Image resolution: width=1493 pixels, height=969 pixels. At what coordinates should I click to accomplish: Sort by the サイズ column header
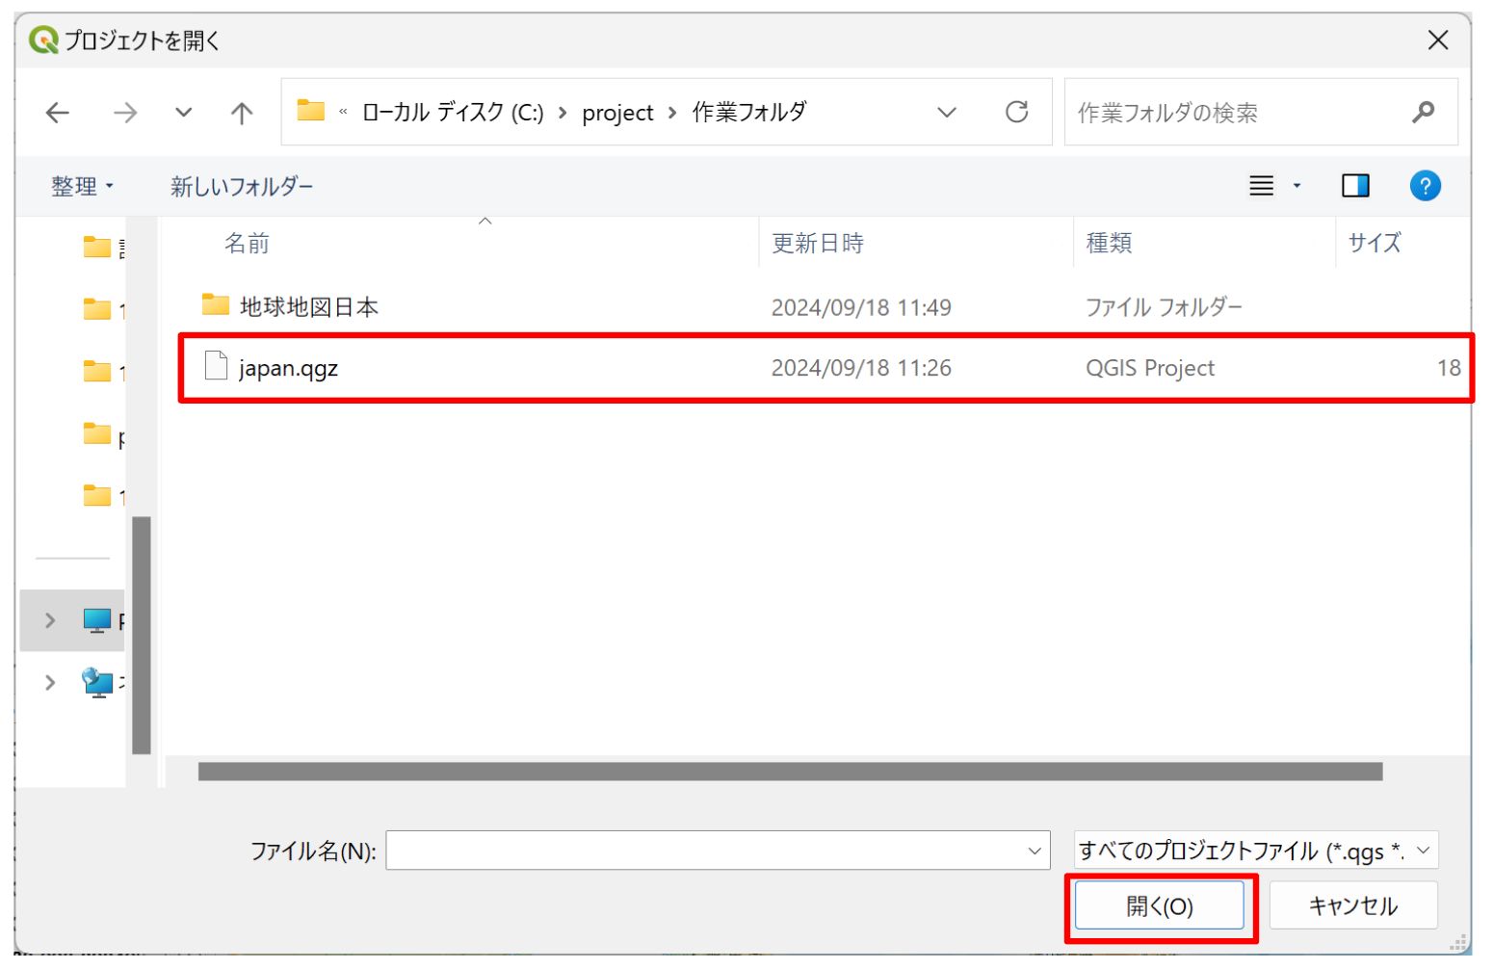point(1375,243)
